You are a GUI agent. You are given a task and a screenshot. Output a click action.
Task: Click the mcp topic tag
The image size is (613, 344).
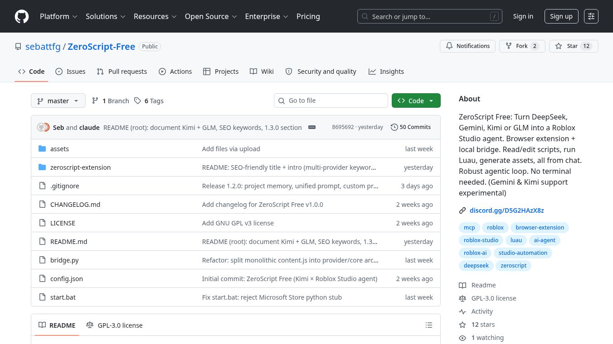point(469,228)
